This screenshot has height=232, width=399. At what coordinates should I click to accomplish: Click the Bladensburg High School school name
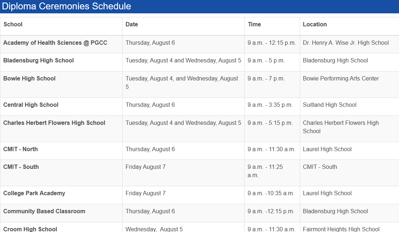point(39,61)
